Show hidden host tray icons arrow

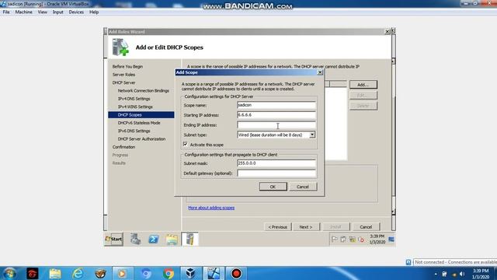[436, 274]
